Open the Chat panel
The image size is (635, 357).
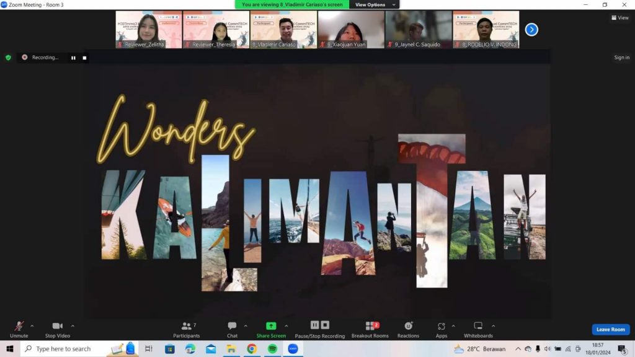pos(232,330)
